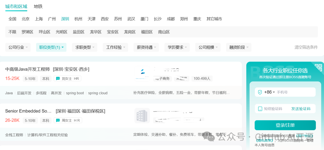The height and width of the screenshot is (150, 324).
Task: Open Senior Embedded So… job title
Action: [28, 111]
